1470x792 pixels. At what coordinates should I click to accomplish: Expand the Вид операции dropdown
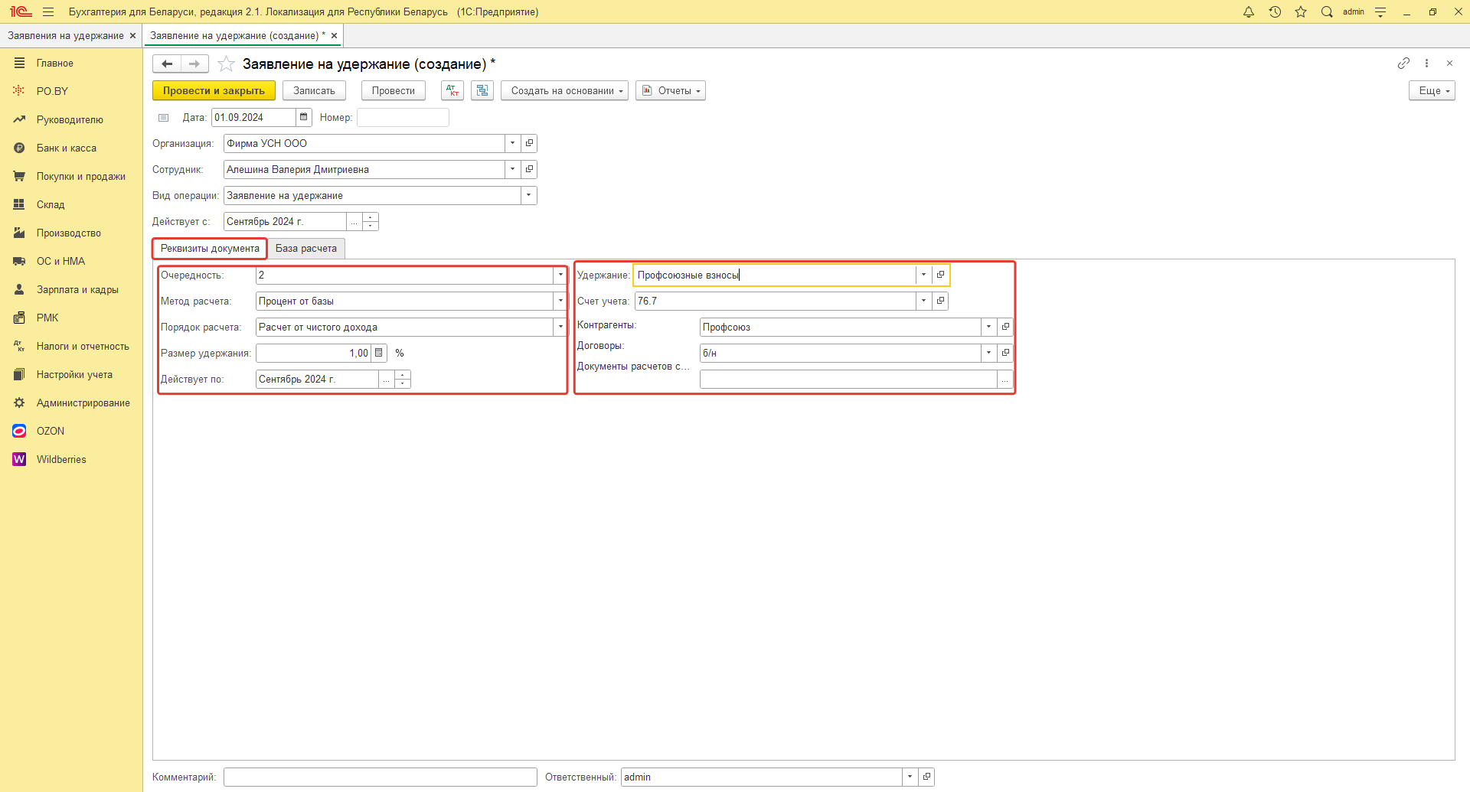coord(528,195)
